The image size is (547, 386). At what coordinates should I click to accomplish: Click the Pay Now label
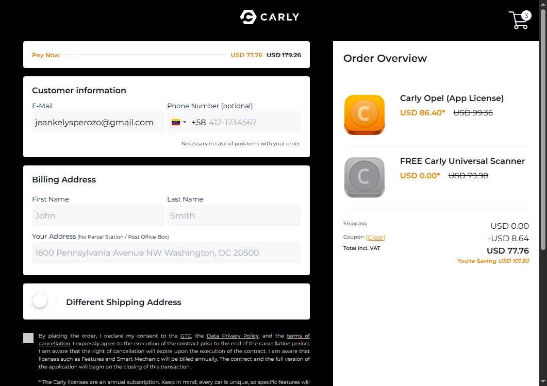pyautogui.click(x=46, y=55)
